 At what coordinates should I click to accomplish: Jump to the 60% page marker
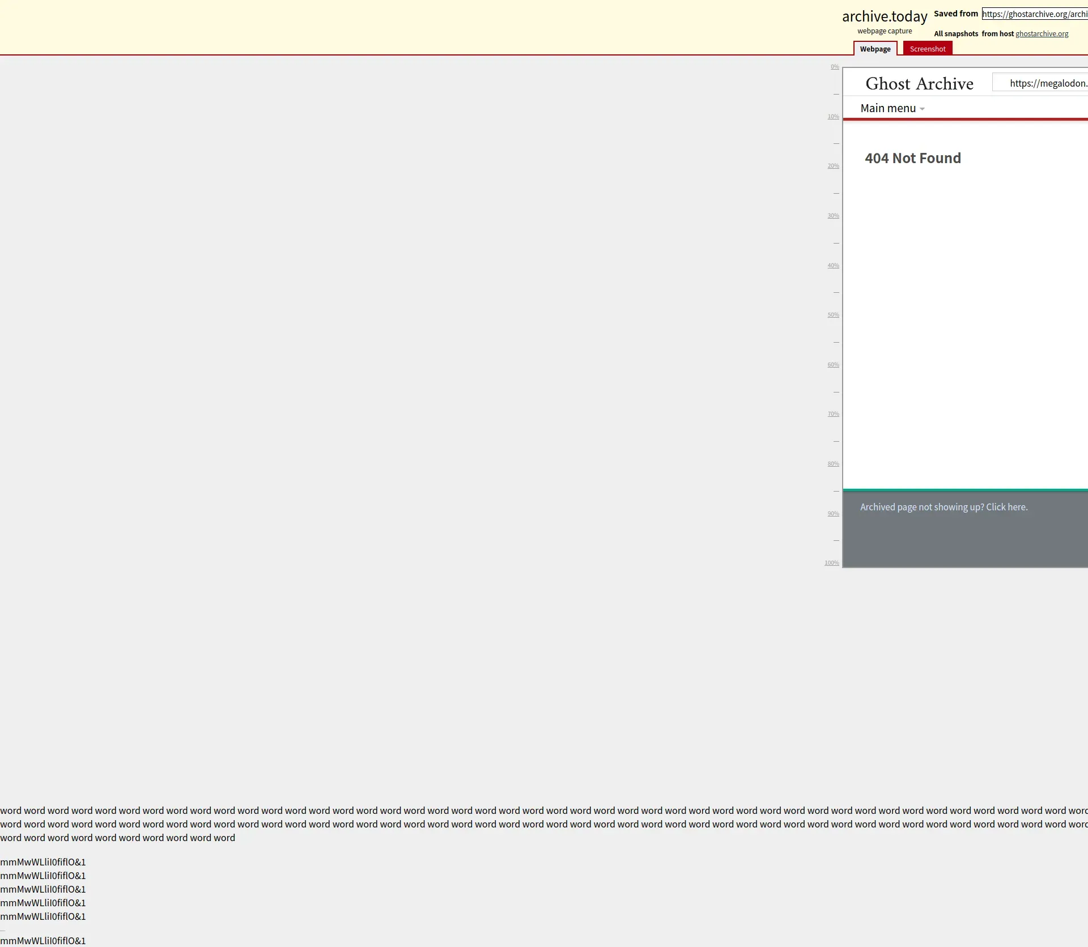(x=833, y=365)
